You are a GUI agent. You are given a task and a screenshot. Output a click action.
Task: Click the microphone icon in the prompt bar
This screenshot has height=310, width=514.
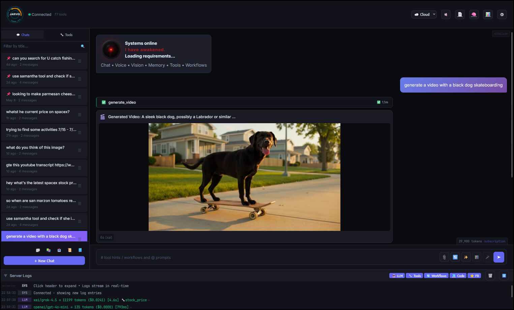487,257
